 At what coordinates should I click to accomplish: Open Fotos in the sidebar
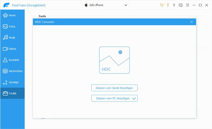(x=12, y=26)
